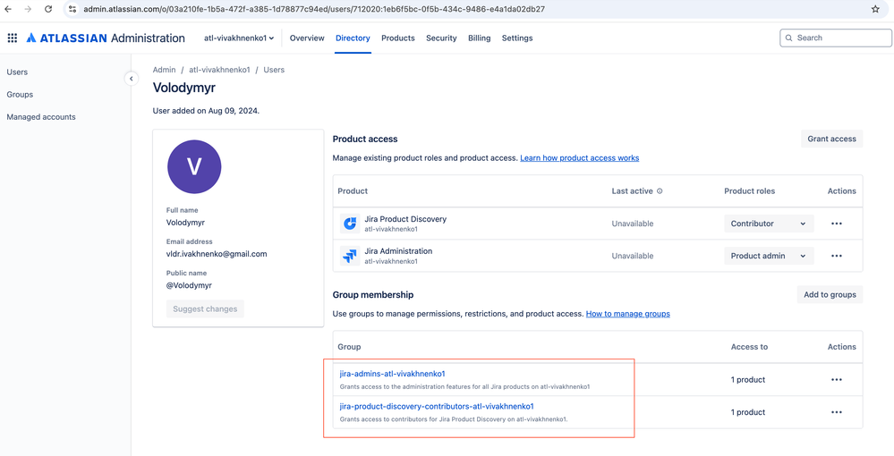
Task: Click the browser forward arrow
Action: pos(28,9)
